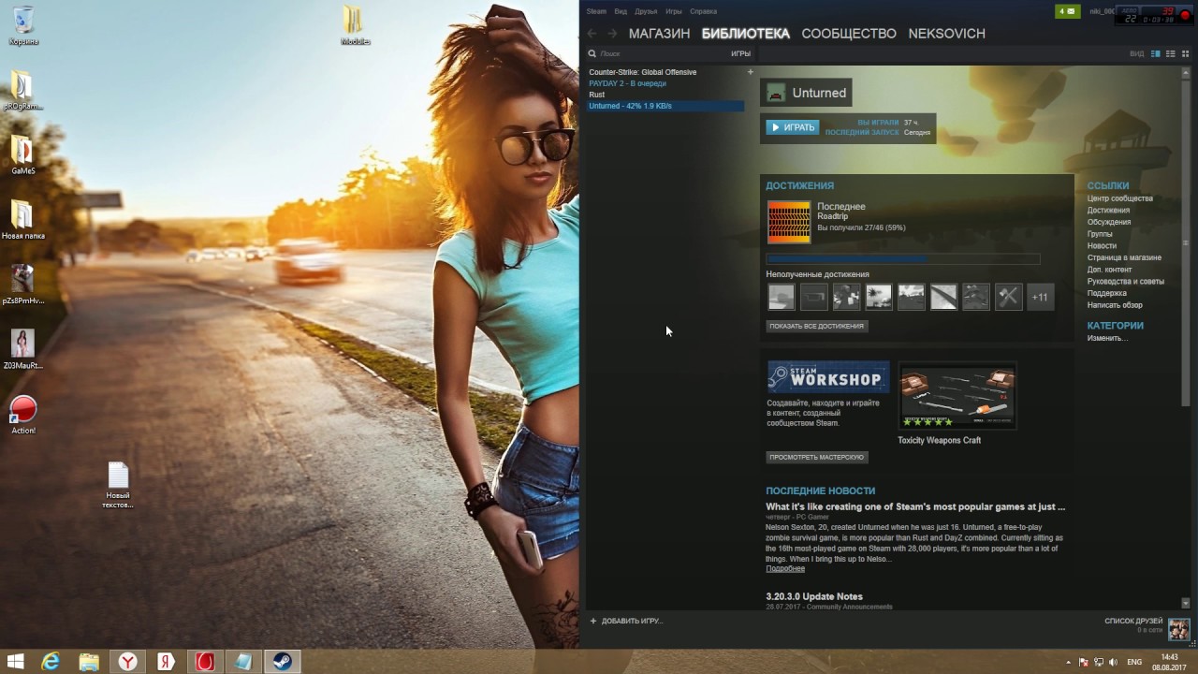This screenshot has width=1198, height=674.
Task: Switch library to detail view
Action: 1155,53
